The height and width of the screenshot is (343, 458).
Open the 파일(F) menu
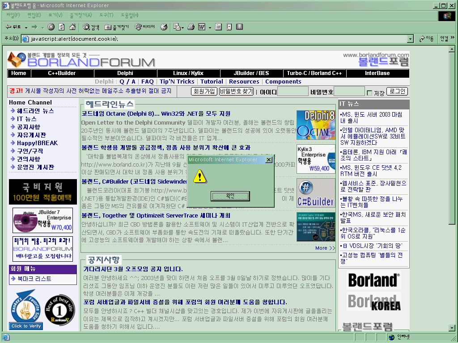[13, 15]
